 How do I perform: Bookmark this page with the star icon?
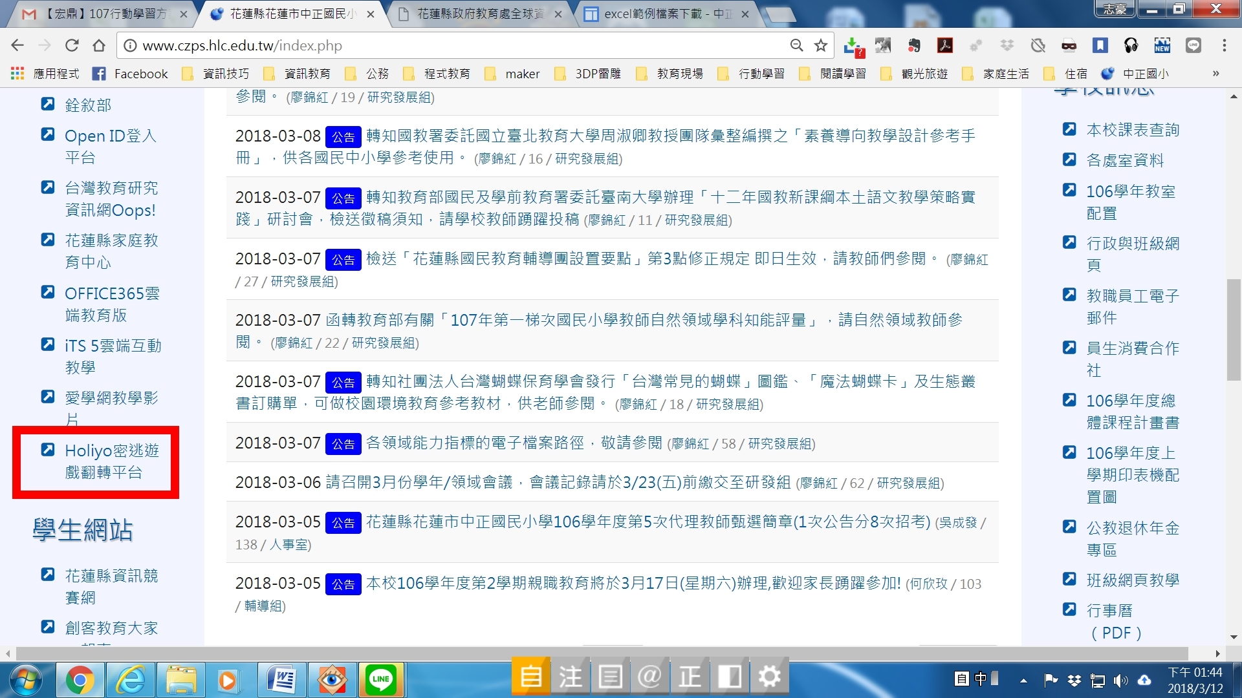click(x=821, y=45)
